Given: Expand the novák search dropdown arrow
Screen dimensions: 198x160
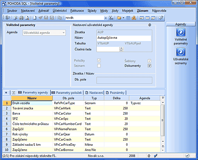Looking at the screenshot, I should point(105,18).
